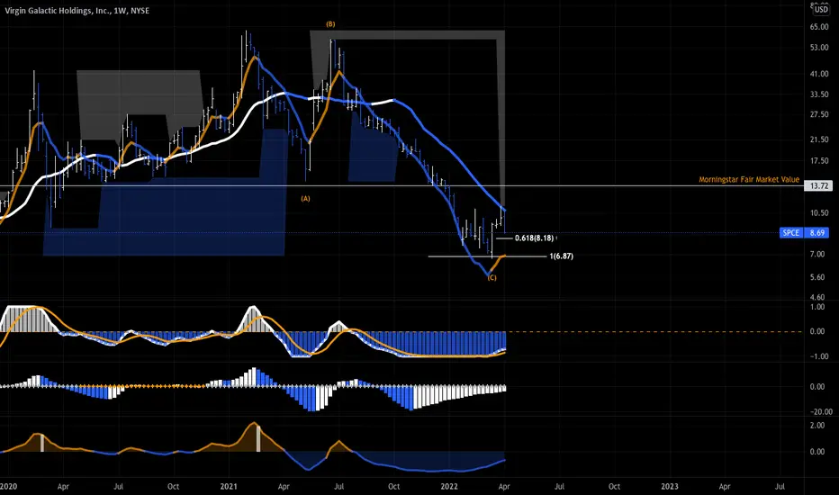
Task: Click the 53.00 price axis label
Action: coord(818,48)
